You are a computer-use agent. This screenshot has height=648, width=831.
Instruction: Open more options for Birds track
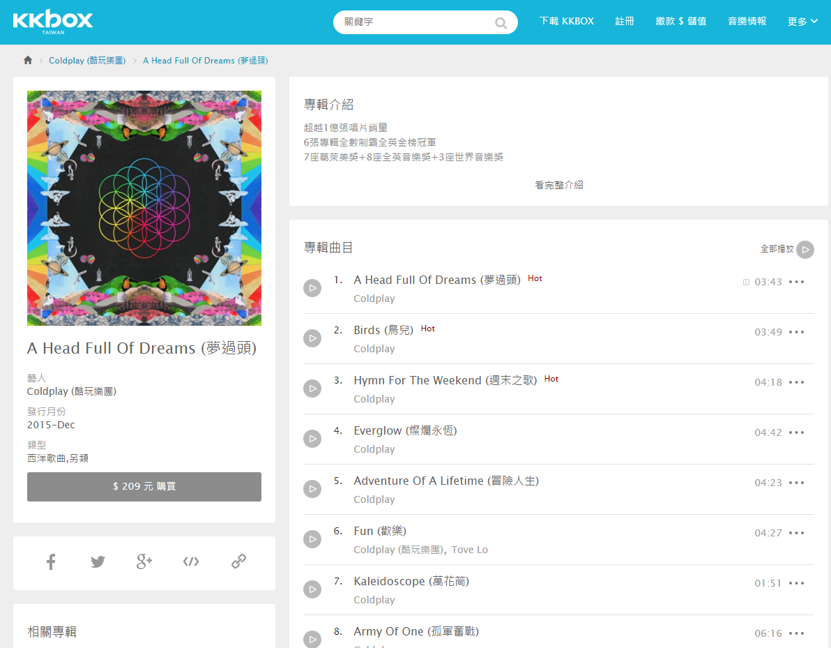(797, 332)
